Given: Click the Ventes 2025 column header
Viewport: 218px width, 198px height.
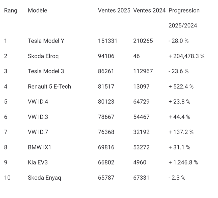Looking at the screenshot, I should pyautogui.click(x=114, y=11).
